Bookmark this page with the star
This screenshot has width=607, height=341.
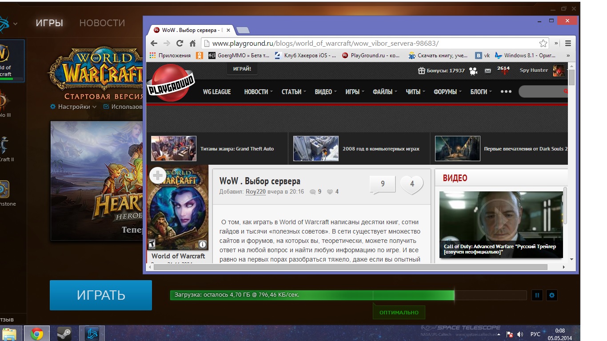(543, 43)
